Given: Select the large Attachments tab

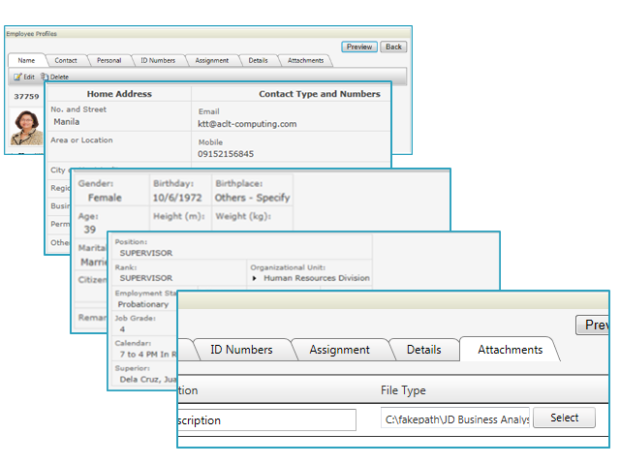Looking at the screenshot, I should [510, 350].
